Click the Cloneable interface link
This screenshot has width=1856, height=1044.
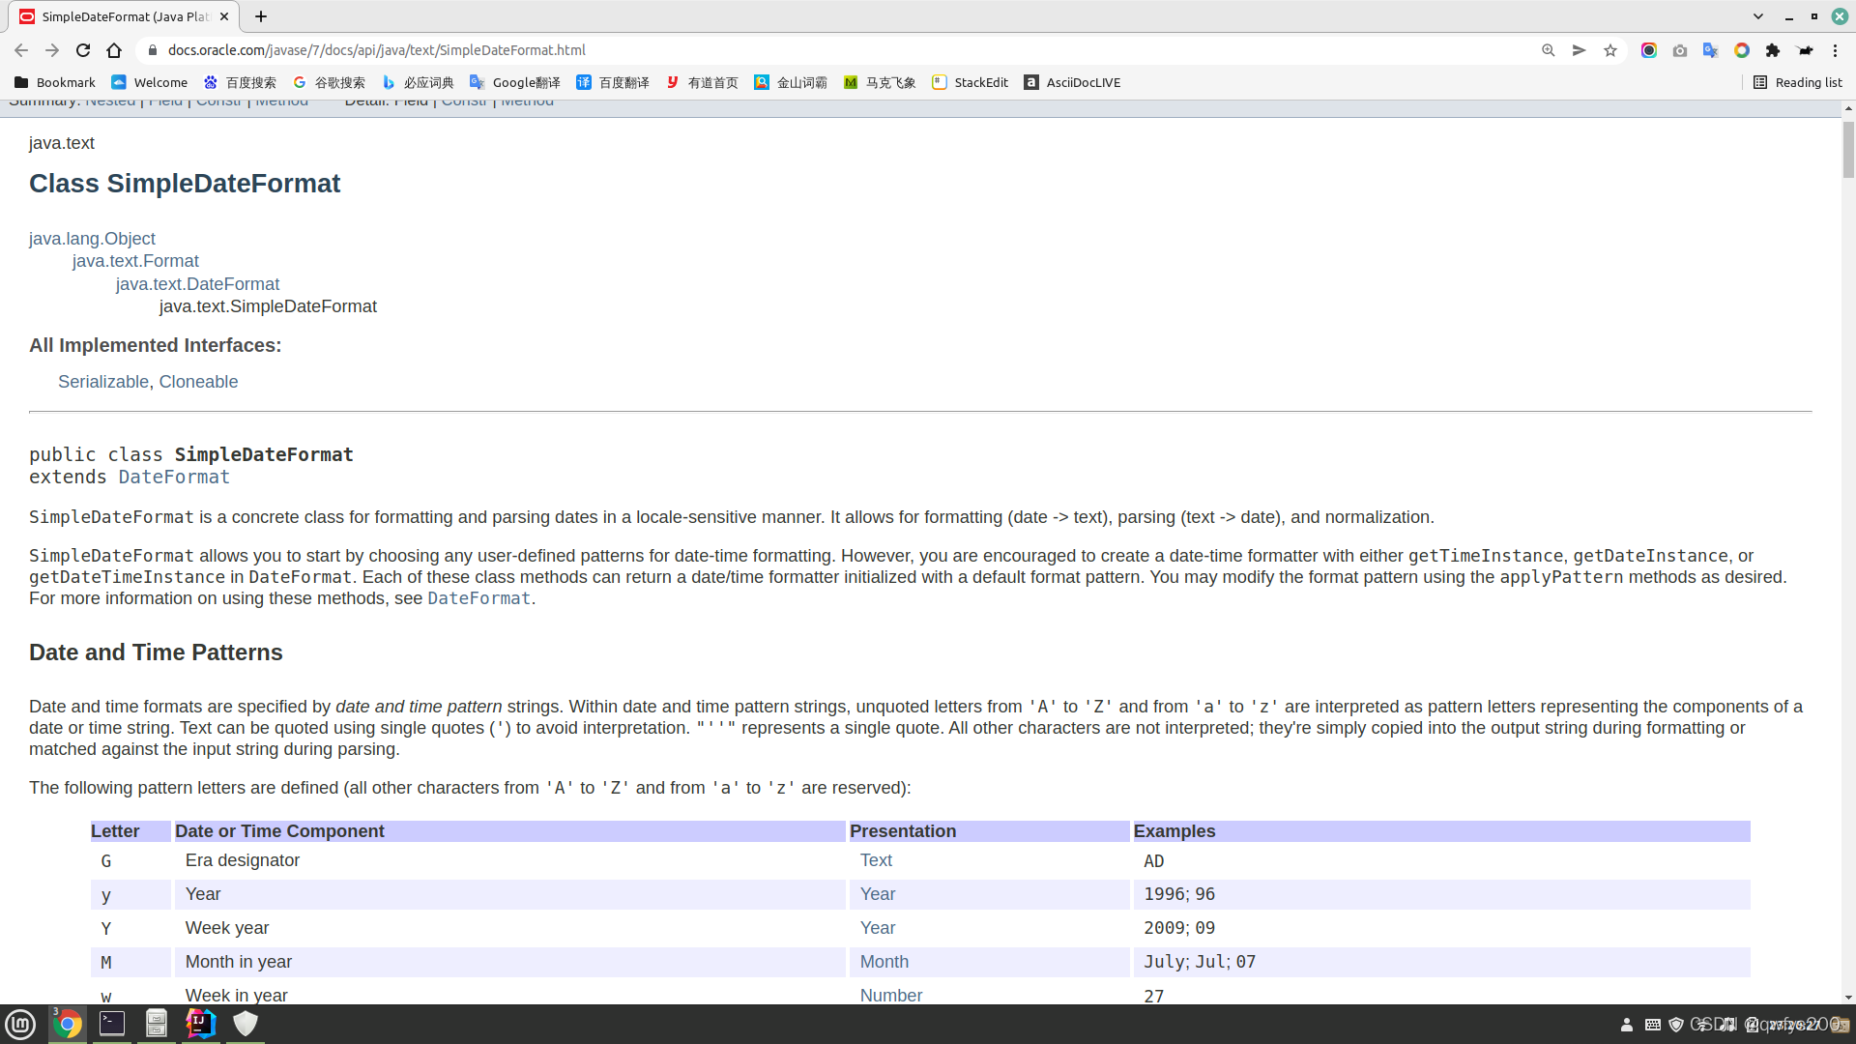click(197, 381)
